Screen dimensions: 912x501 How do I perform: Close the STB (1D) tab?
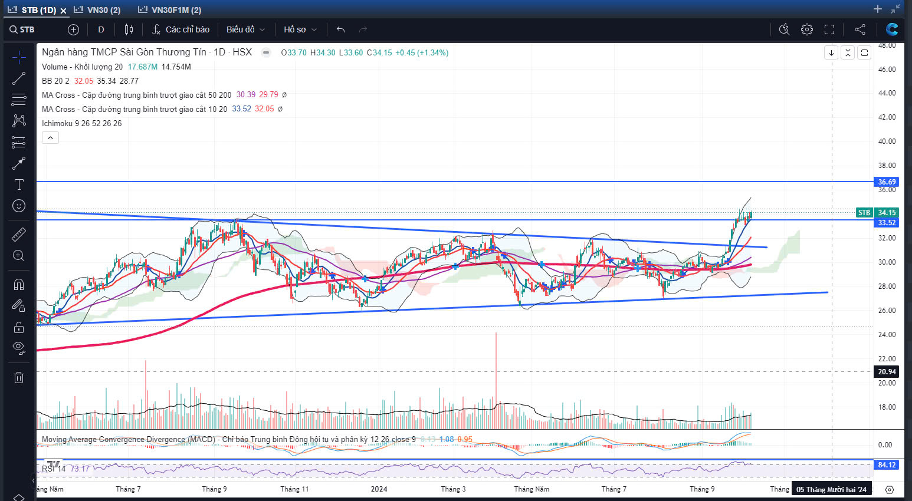[x=63, y=11]
